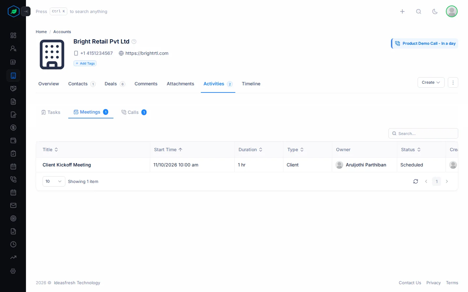Image resolution: width=468 pixels, height=292 pixels.
Task: Open the rows-per-page dropdown showing 10
Action: tap(54, 181)
